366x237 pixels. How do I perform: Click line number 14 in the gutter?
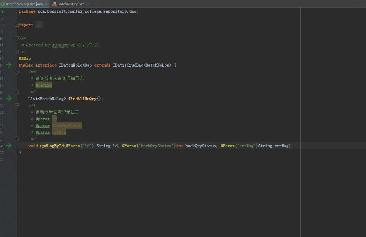coord(2,65)
